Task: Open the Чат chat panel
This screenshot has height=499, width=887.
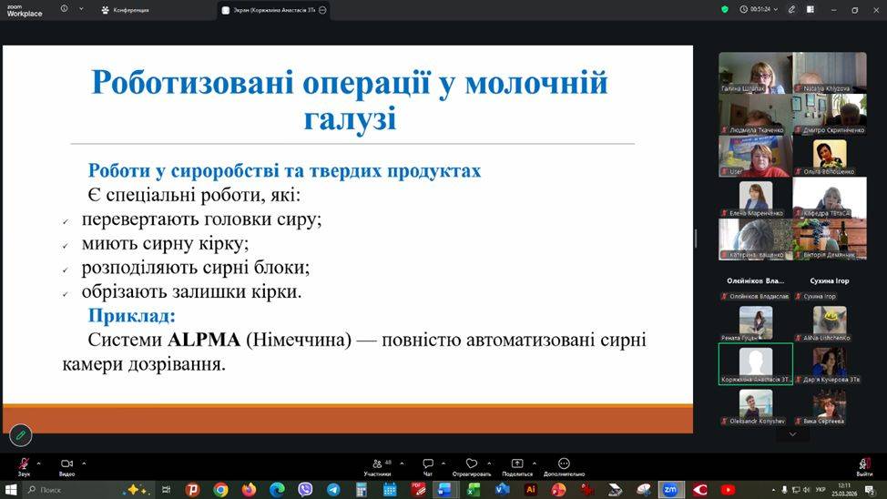Action: [427, 464]
